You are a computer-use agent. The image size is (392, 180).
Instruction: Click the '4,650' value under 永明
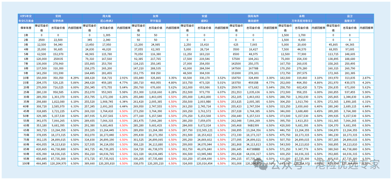[x=302, y=40]
